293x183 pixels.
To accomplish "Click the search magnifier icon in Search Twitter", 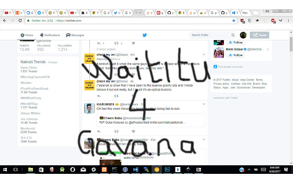I will [x=233, y=35].
